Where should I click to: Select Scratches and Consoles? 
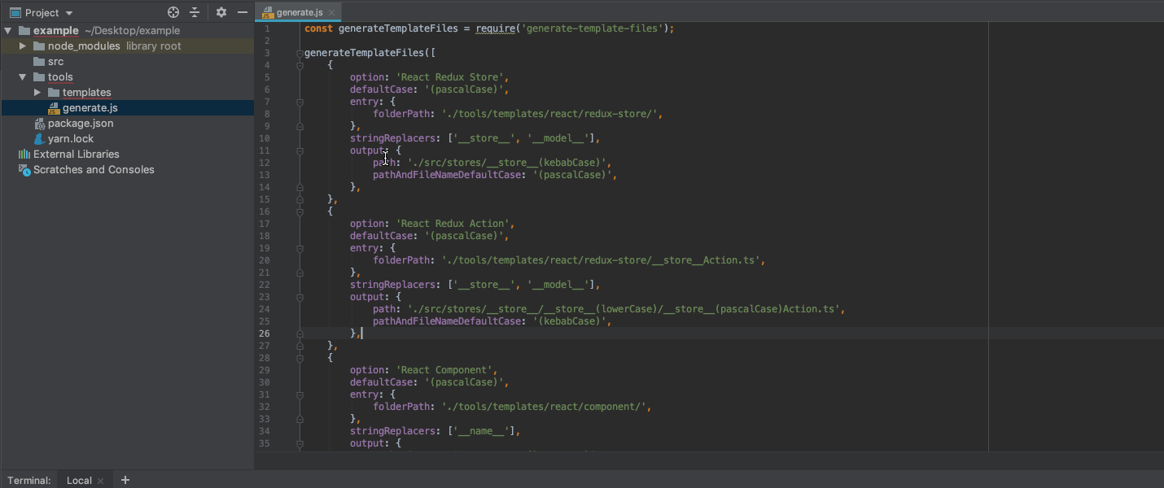coord(87,169)
